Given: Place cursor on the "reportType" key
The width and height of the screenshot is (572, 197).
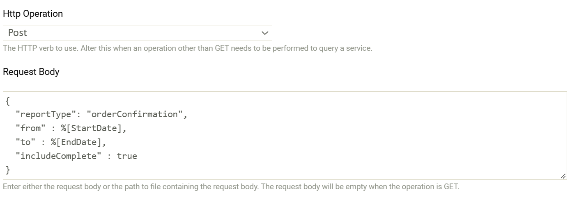Looking at the screenshot, I should pyautogui.click(x=46, y=114).
